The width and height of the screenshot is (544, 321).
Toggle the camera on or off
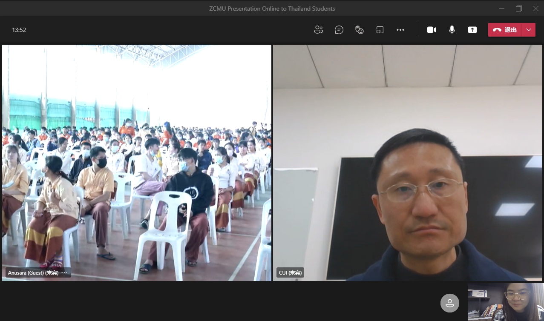pyautogui.click(x=432, y=30)
